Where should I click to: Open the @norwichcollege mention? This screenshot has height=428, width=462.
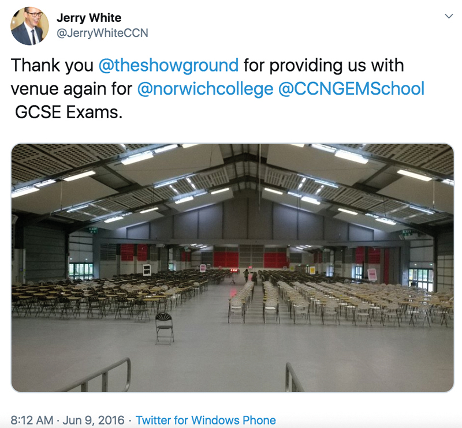coord(205,89)
